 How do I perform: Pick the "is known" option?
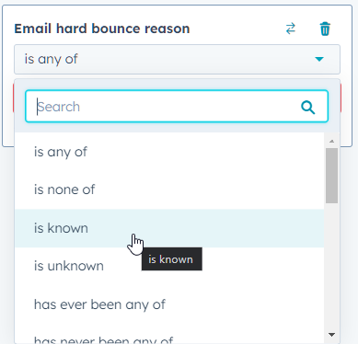169,228
